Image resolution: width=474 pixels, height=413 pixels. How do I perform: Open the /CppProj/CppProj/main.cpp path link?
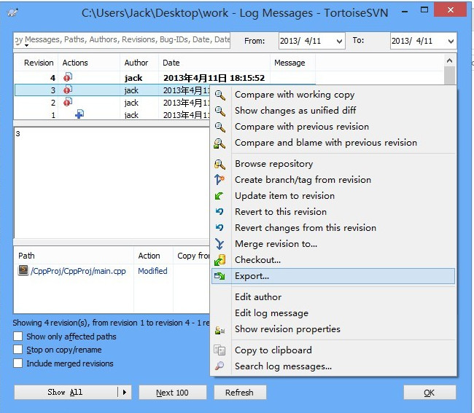[78, 271]
